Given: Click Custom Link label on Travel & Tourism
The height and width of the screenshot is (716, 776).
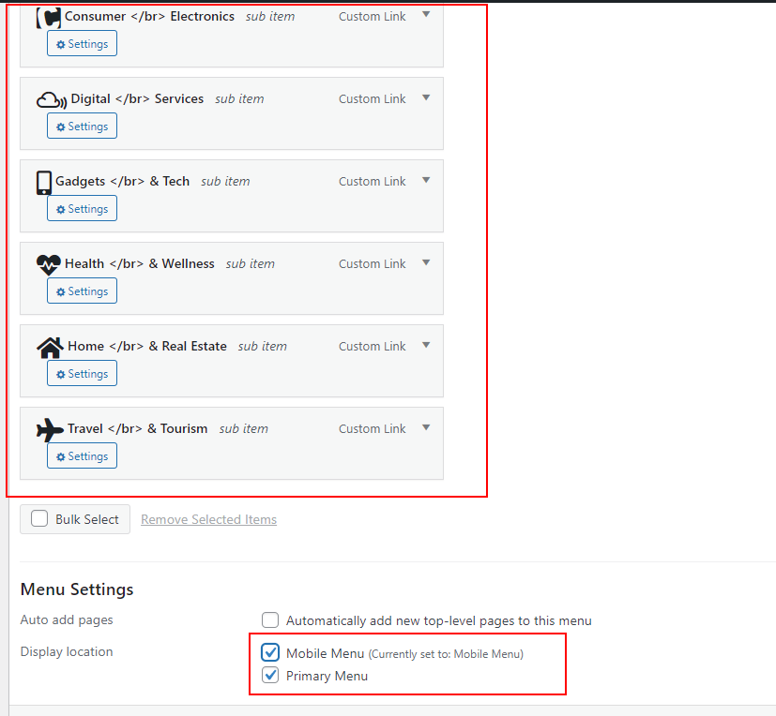Looking at the screenshot, I should [x=373, y=429].
